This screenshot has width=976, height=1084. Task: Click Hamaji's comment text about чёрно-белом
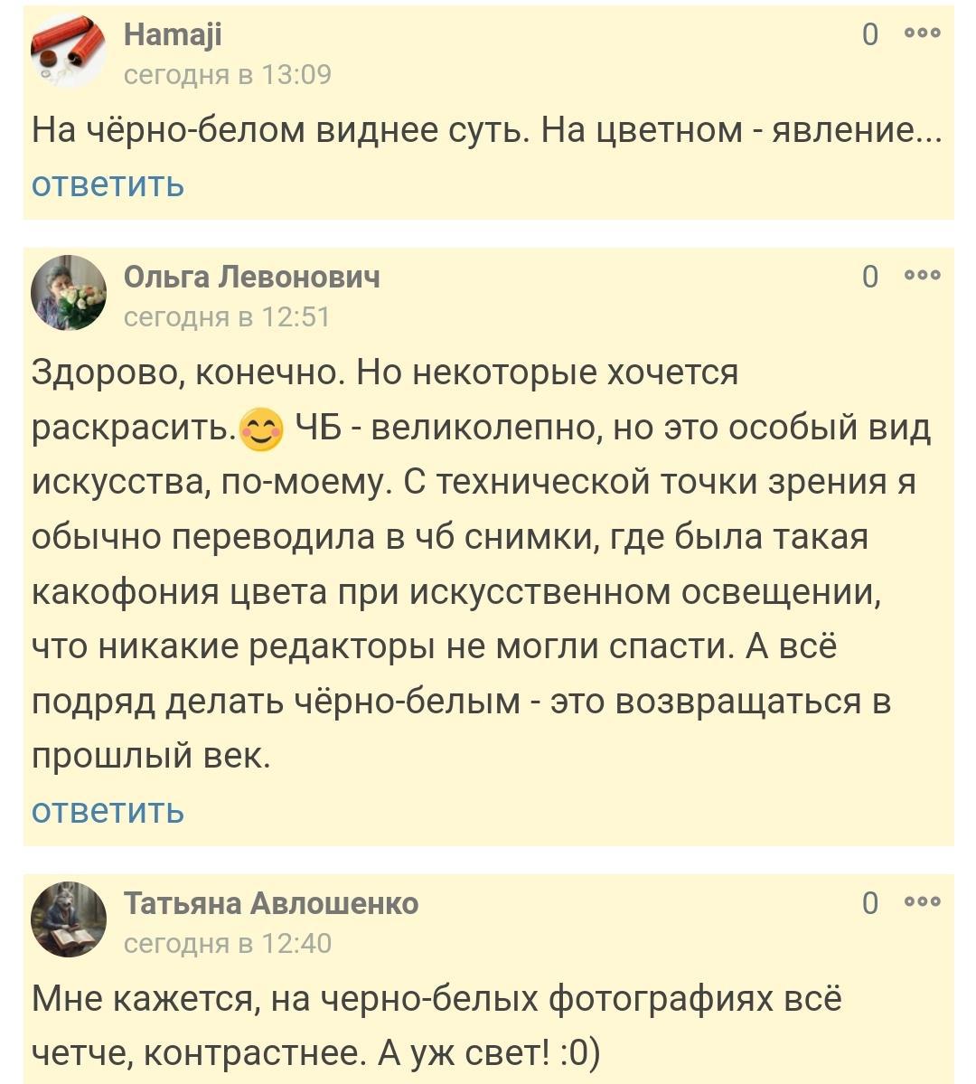[x=486, y=131]
